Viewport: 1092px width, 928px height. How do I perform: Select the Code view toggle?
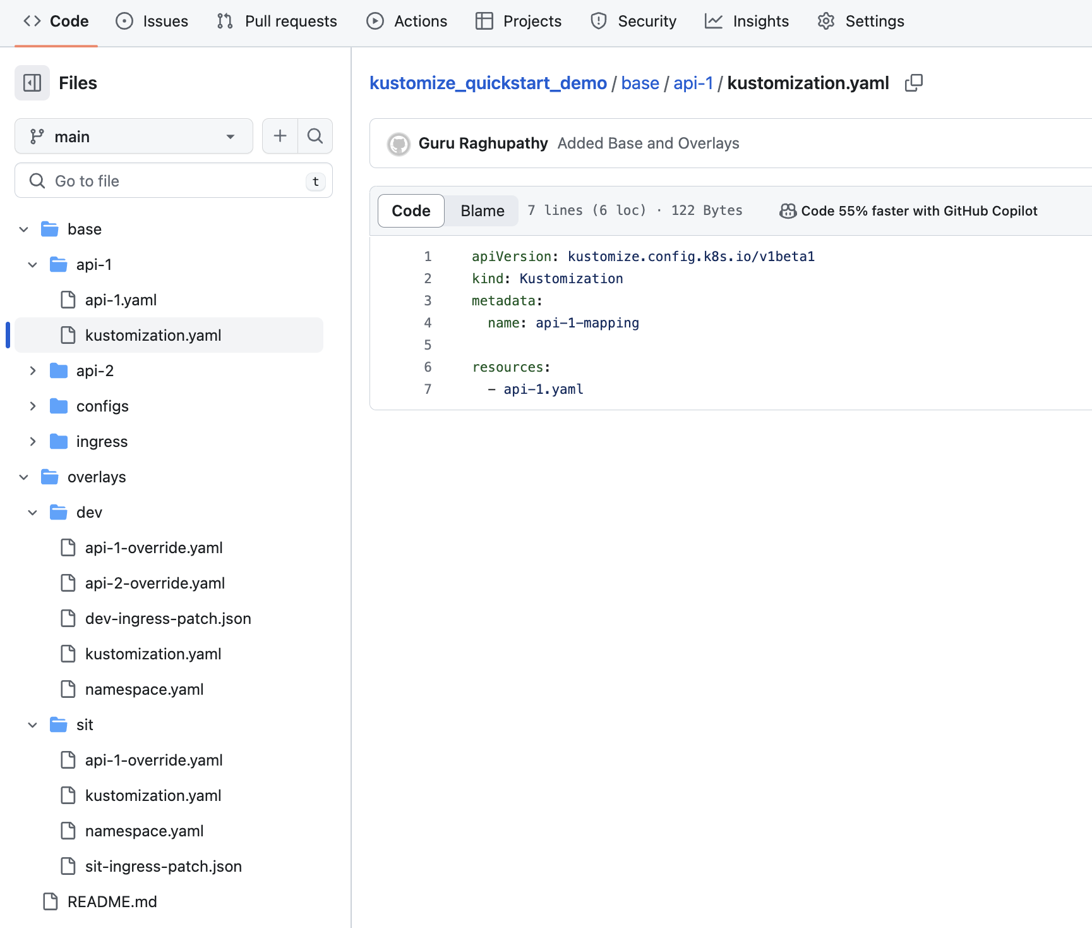click(x=411, y=211)
